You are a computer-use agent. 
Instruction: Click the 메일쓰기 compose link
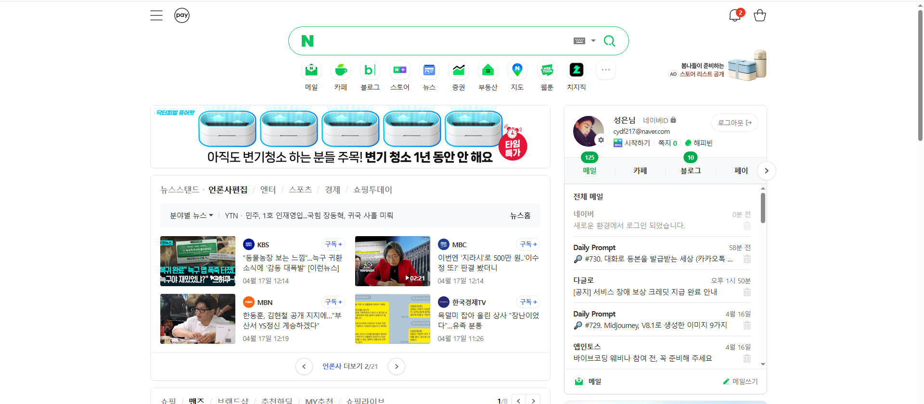coord(740,381)
